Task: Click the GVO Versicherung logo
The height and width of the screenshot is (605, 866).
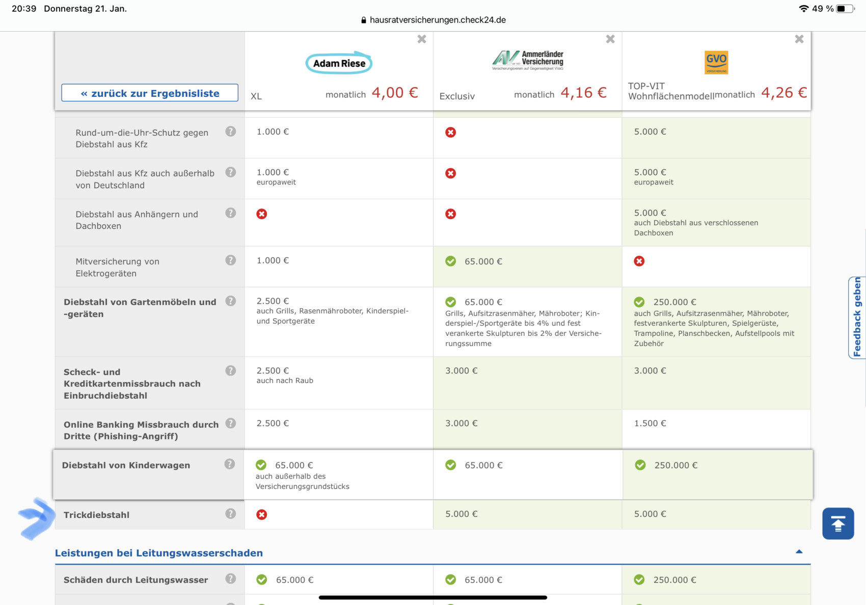Action: (x=716, y=62)
